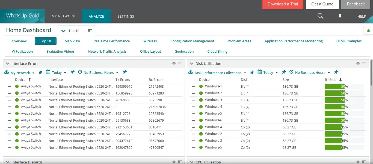
Task: Click calendar icon in Interface Errors panel
Action: pos(48,72)
